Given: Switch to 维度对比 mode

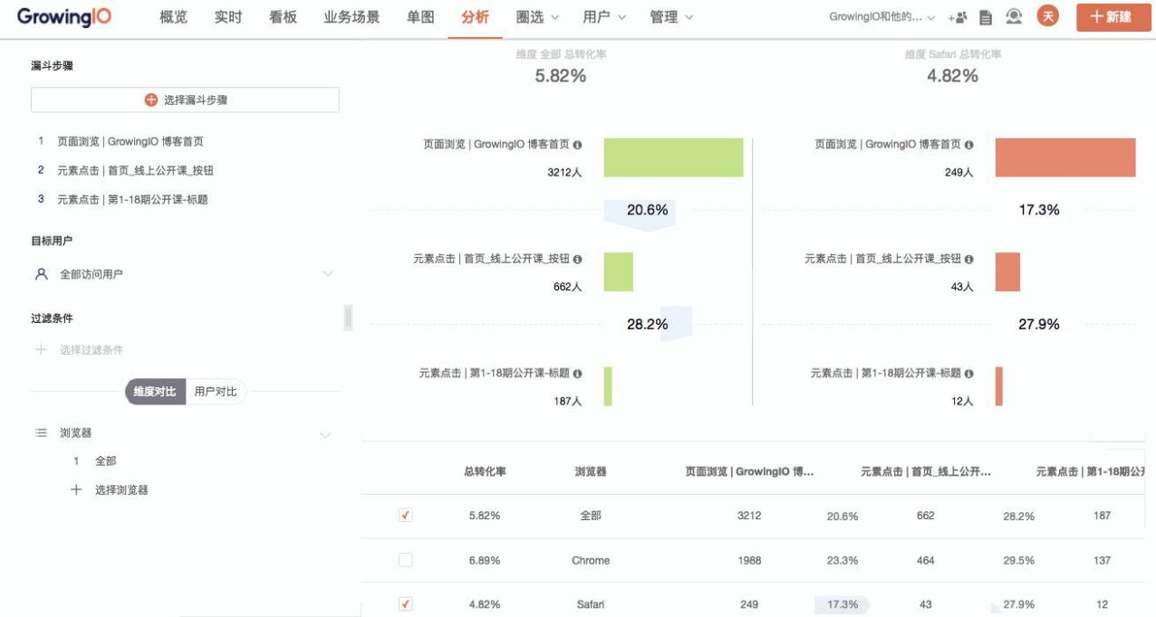Looking at the screenshot, I should [x=156, y=392].
